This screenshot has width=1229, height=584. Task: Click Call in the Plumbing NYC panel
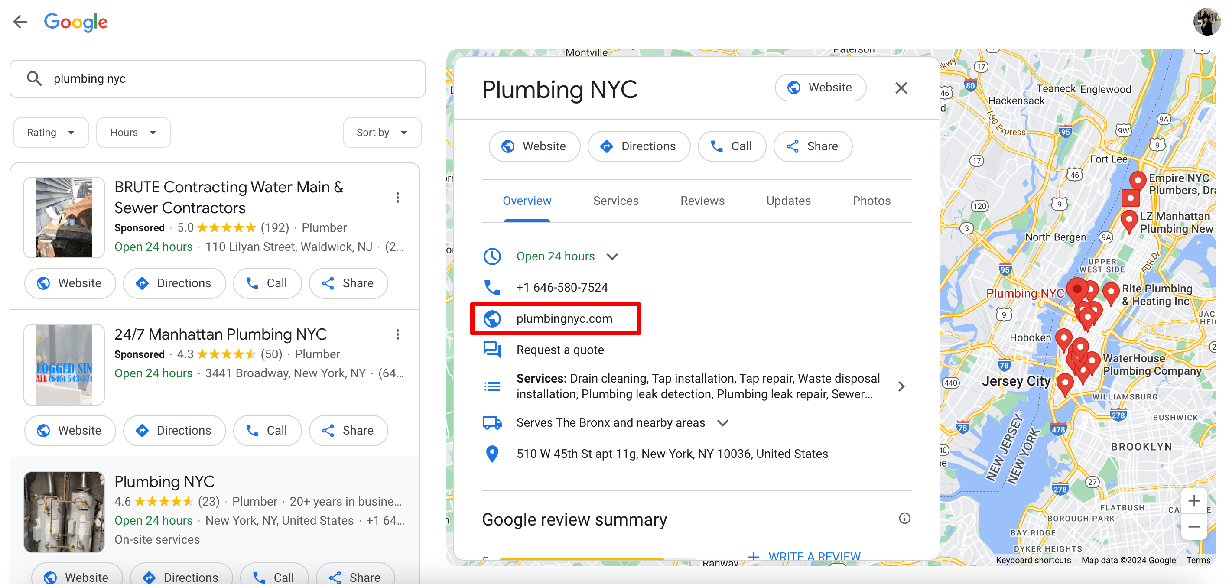732,146
